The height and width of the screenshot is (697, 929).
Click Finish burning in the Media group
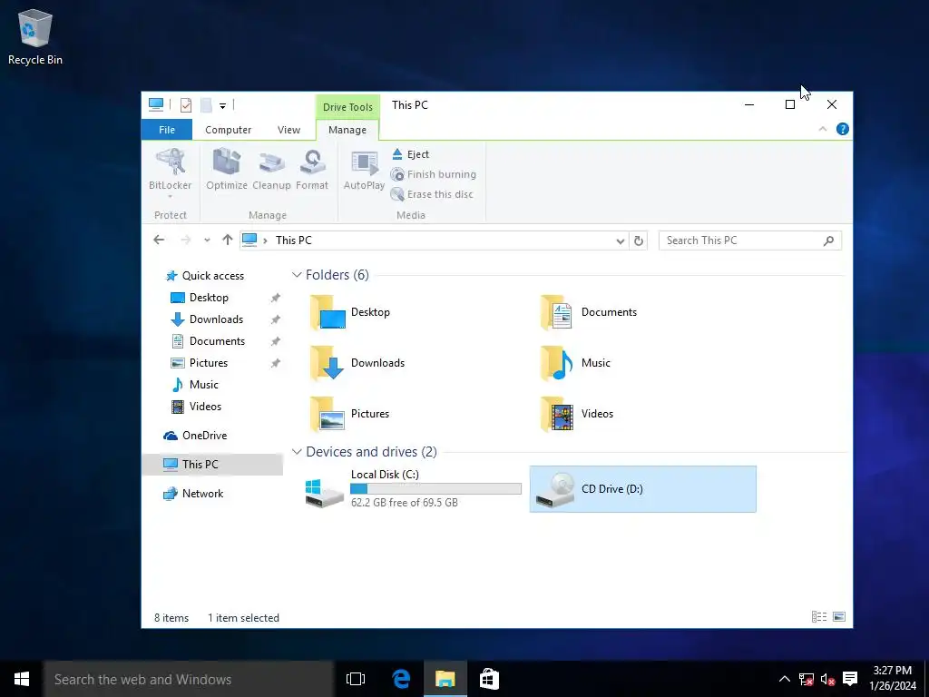(433, 174)
